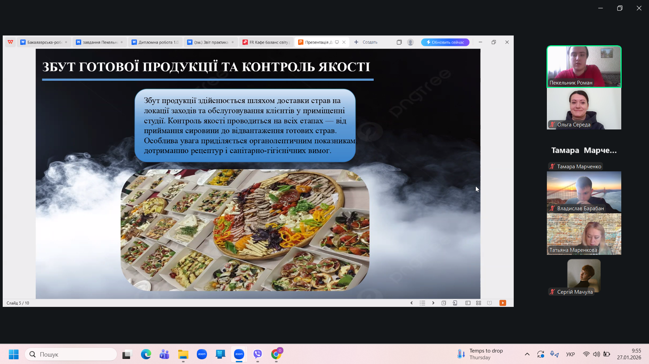Viewport: 649px width, 364px height.
Task: Switch to slide sorter grid view
Action: (479, 303)
